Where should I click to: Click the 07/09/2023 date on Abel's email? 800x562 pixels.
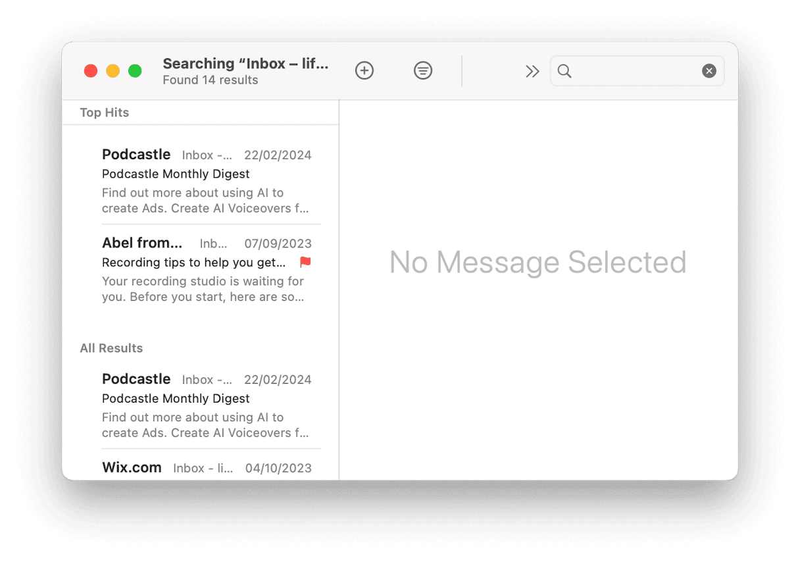click(278, 243)
